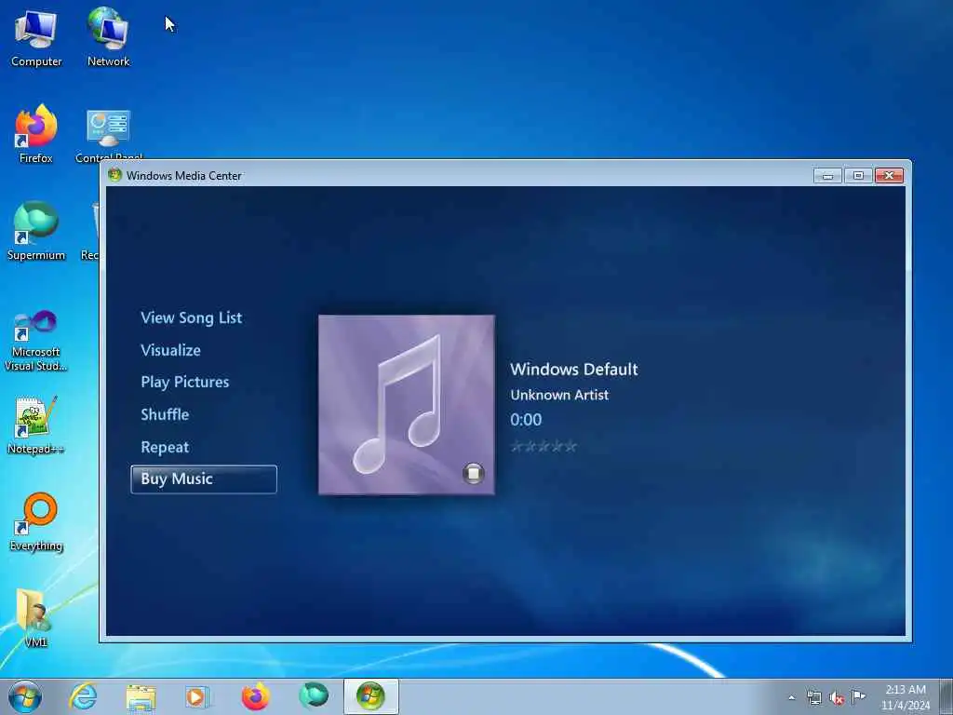The width and height of the screenshot is (953, 715).
Task: Select the Firefox desktop shortcut
Action: pyautogui.click(x=36, y=134)
